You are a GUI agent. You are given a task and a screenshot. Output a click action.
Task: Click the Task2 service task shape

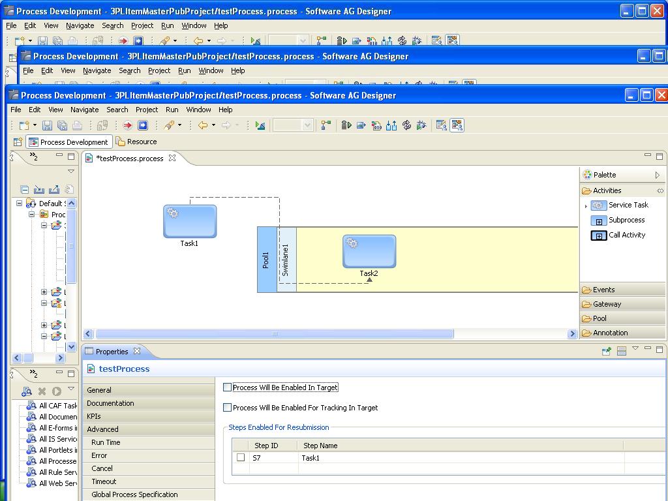(369, 251)
